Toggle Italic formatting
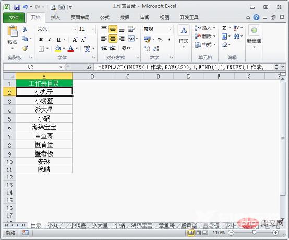The height and width of the screenshot is (240, 289). tap(50, 39)
